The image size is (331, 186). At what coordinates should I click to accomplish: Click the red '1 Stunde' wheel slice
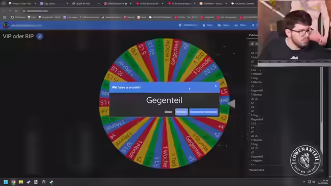tap(202, 67)
